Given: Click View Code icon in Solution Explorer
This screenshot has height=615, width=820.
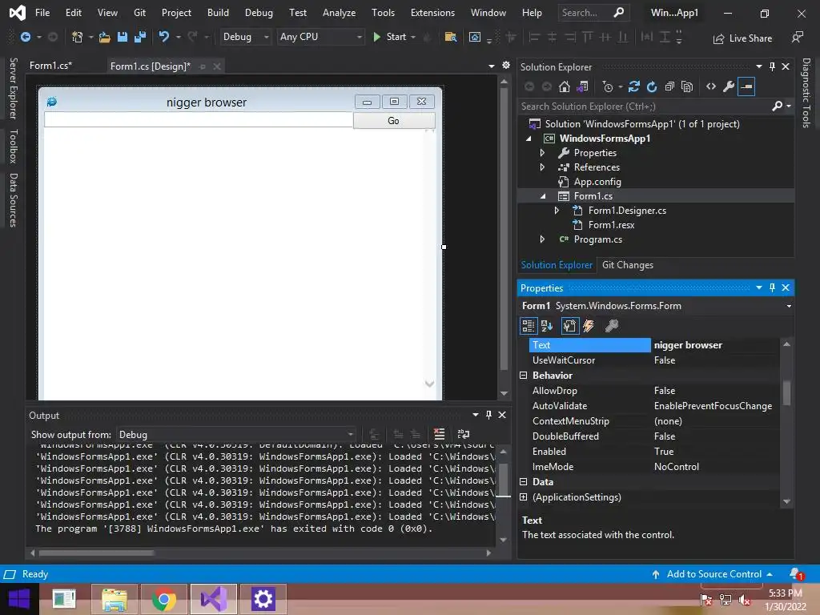Looking at the screenshot, I should (711, 86).
